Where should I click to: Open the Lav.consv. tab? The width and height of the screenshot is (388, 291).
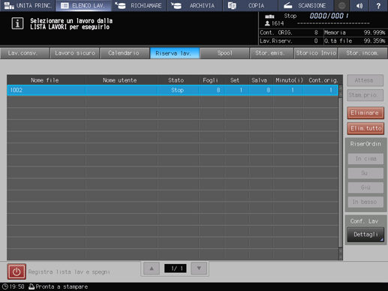25,53
